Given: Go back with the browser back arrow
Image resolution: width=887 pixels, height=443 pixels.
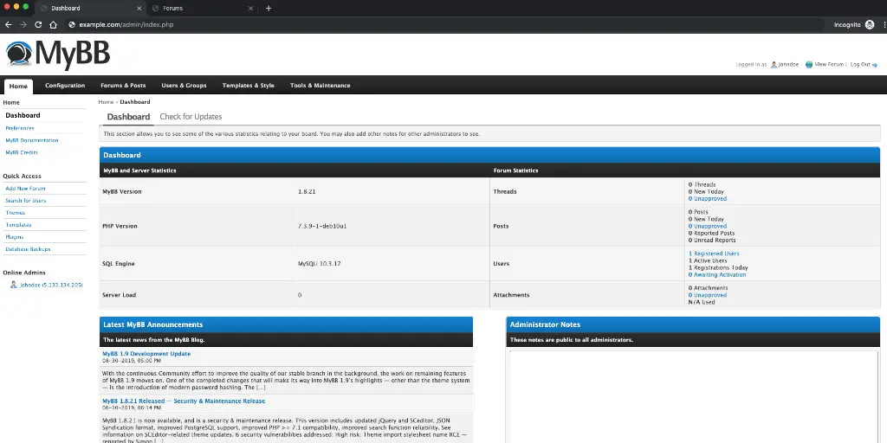Looking at the screenshot, I should (9, 25).
